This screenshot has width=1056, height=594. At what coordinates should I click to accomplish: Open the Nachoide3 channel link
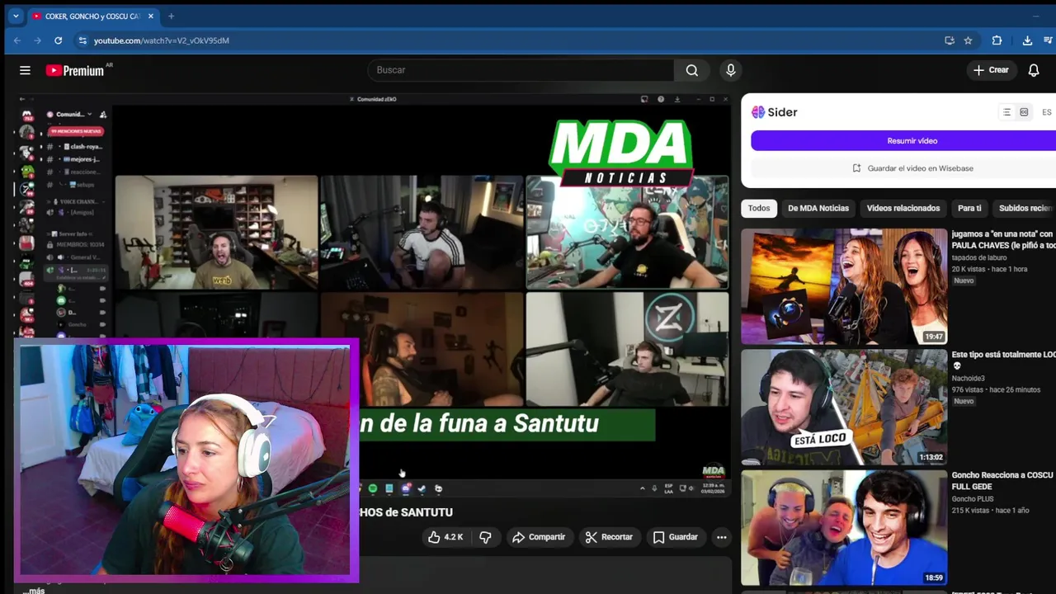click(x=969, y=379)
